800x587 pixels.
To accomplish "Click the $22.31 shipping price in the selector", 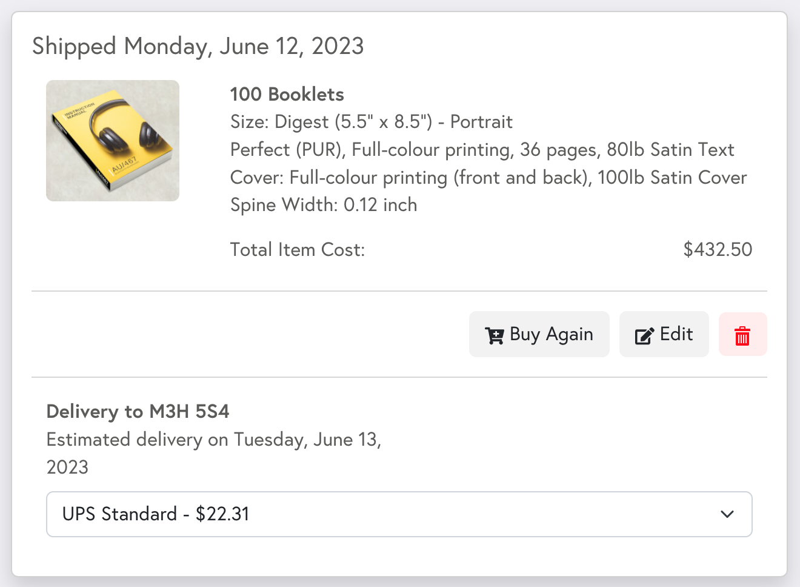I will 222,514.
